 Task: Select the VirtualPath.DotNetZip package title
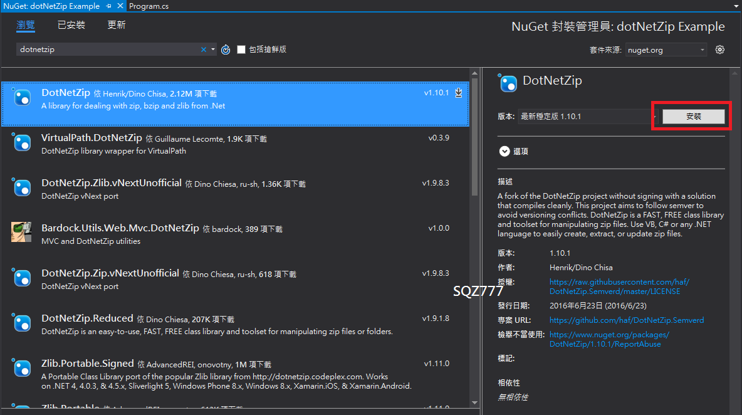pos(91,138)
